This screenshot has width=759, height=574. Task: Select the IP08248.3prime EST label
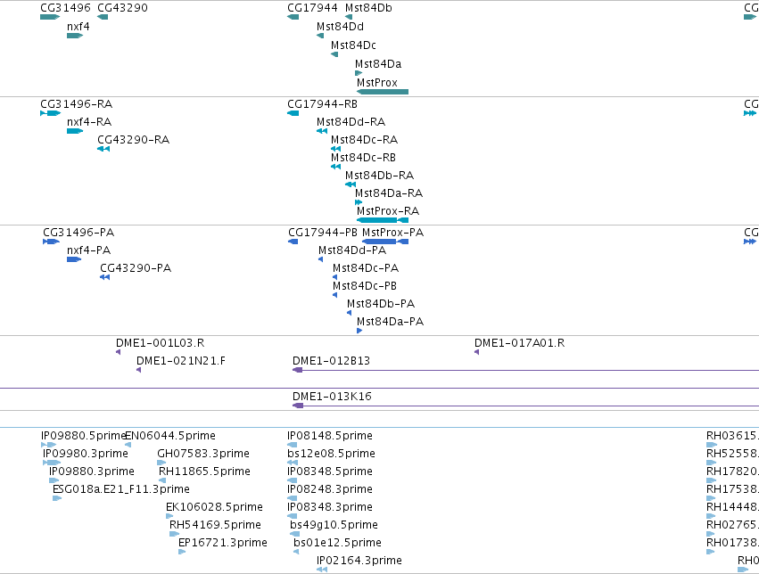click(330, 490)
